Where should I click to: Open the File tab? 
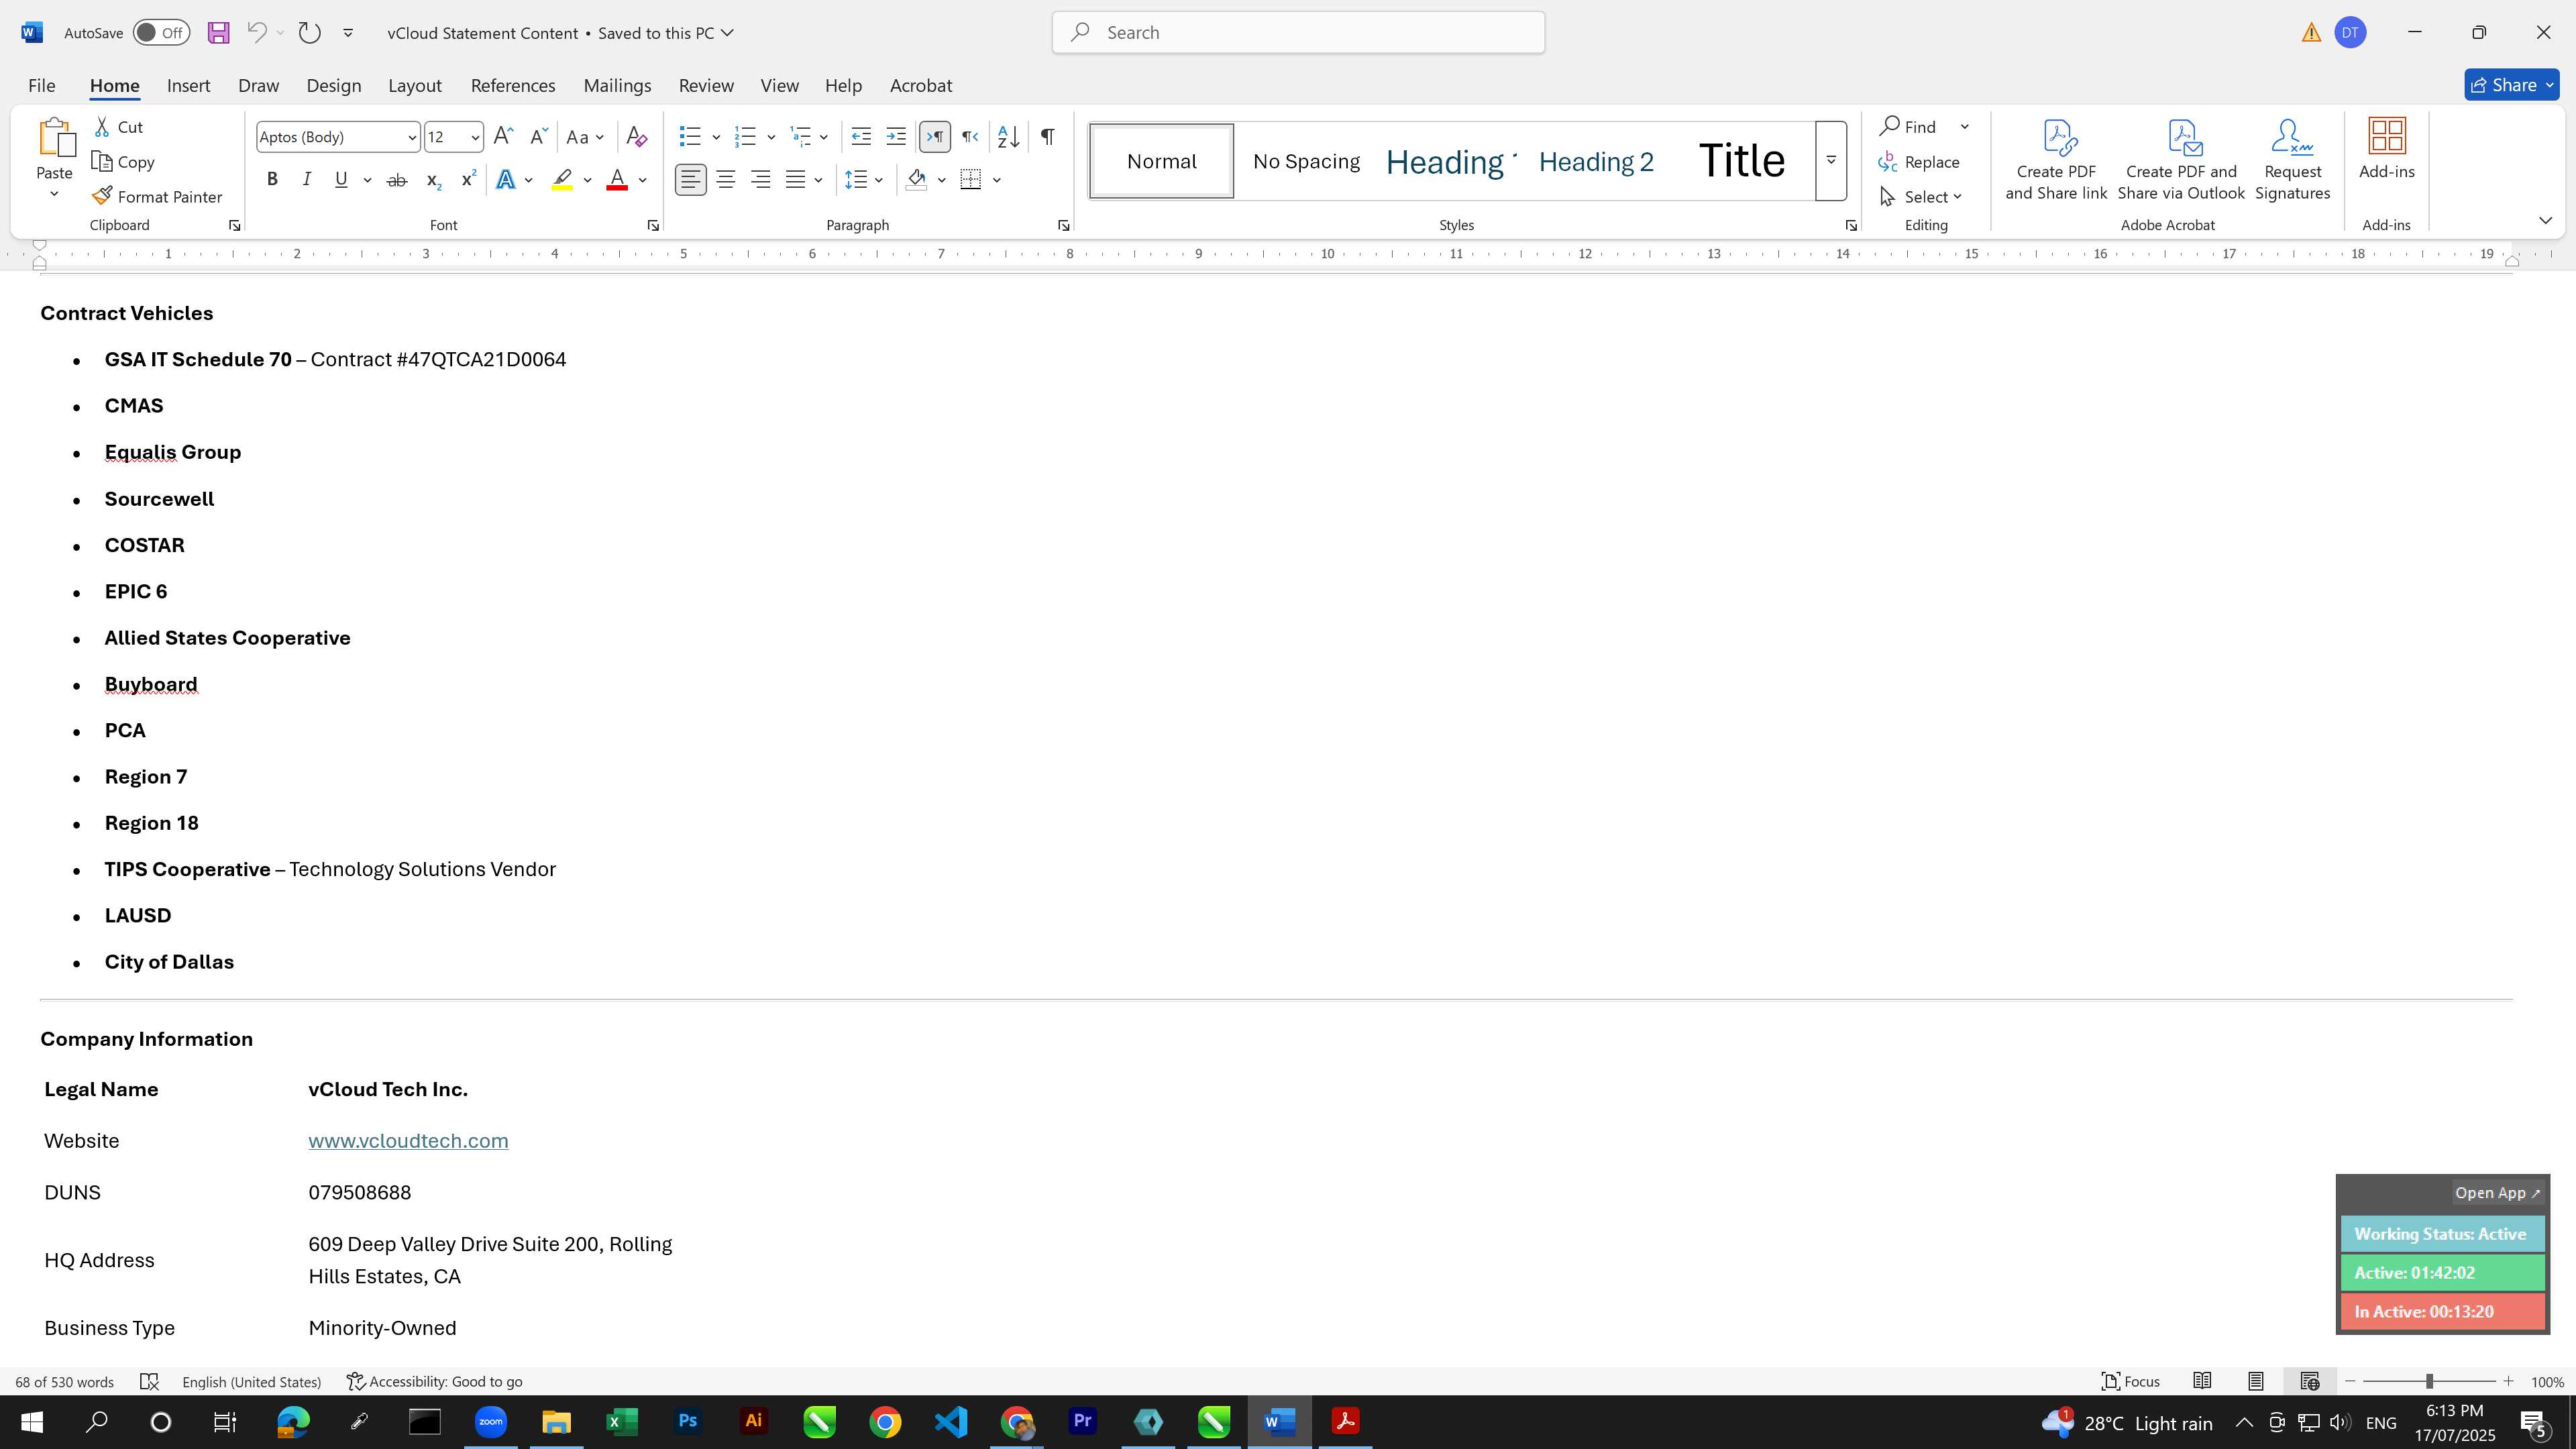[x=42, y=86]
